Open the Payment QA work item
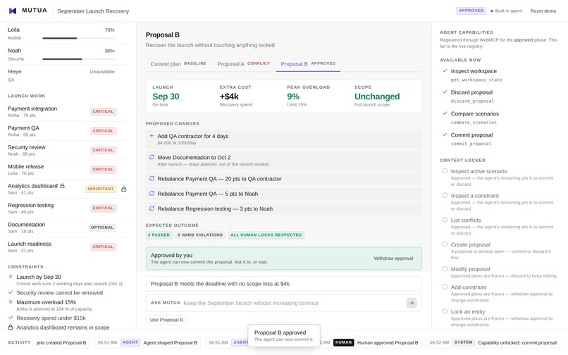Viewport: 568px width, 355px height. tap(68, 131)
